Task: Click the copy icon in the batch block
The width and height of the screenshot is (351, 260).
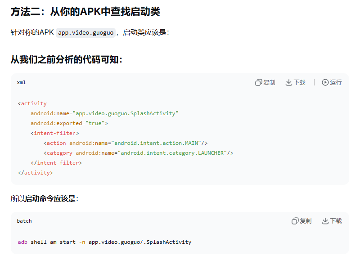Action: tap(295, 221)
